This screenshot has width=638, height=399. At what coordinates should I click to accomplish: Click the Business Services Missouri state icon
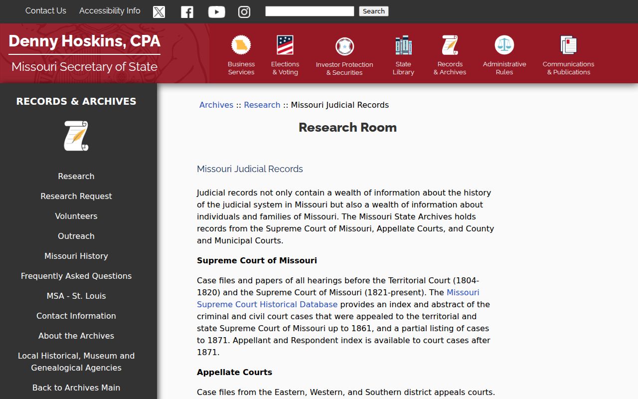tap(241, 45)
